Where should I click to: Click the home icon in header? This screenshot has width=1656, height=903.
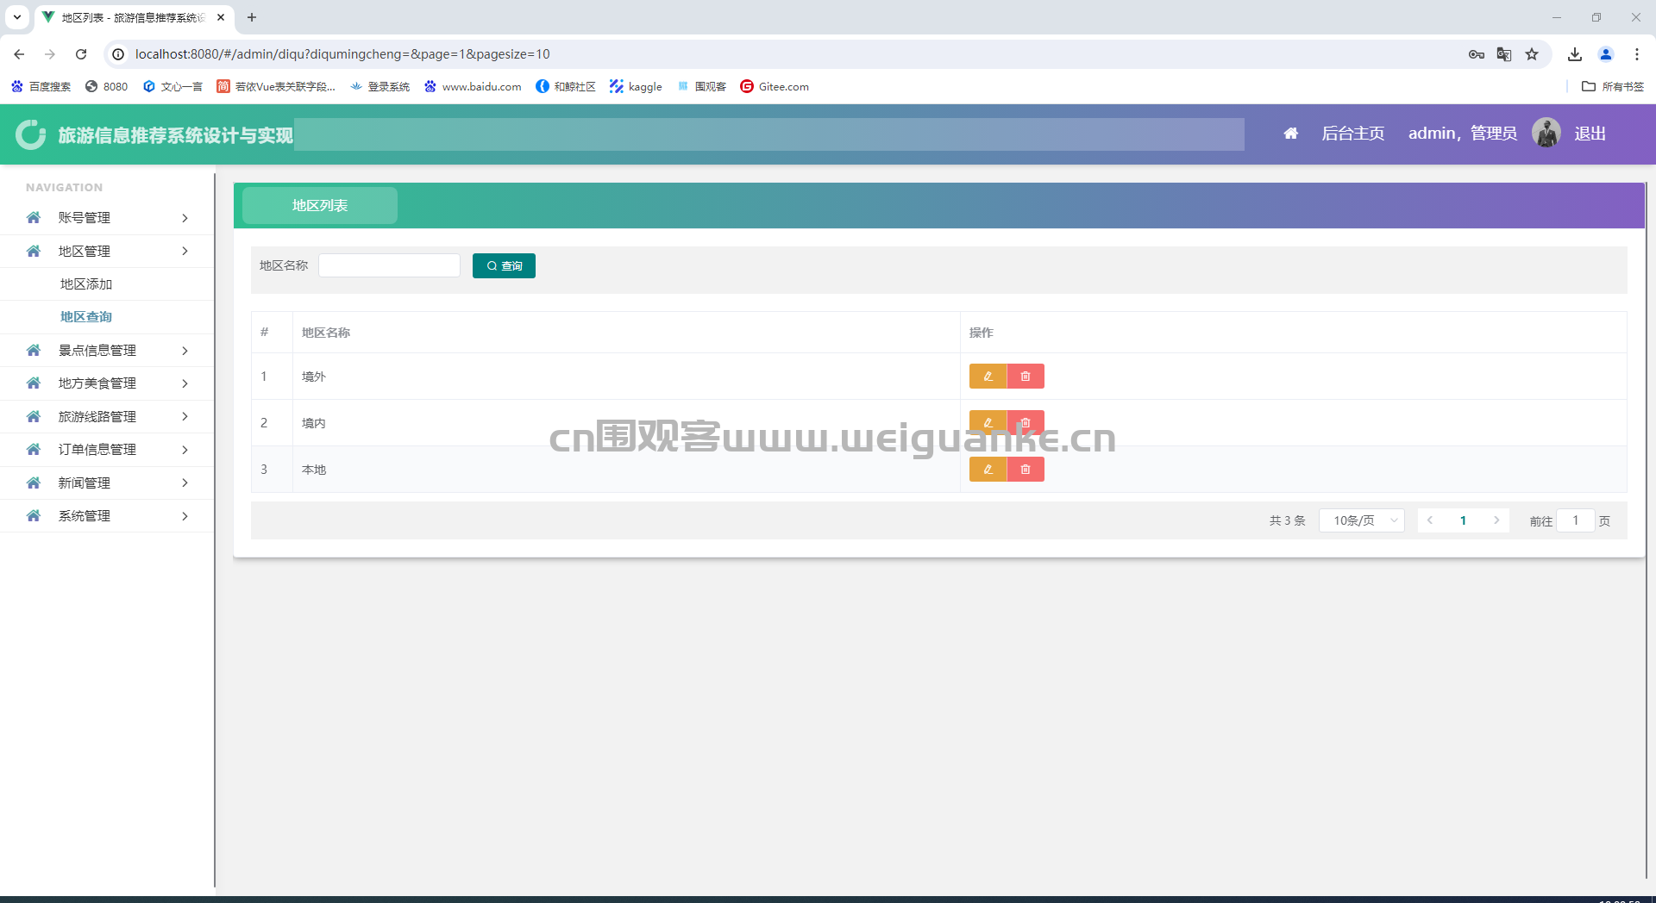1291,134
